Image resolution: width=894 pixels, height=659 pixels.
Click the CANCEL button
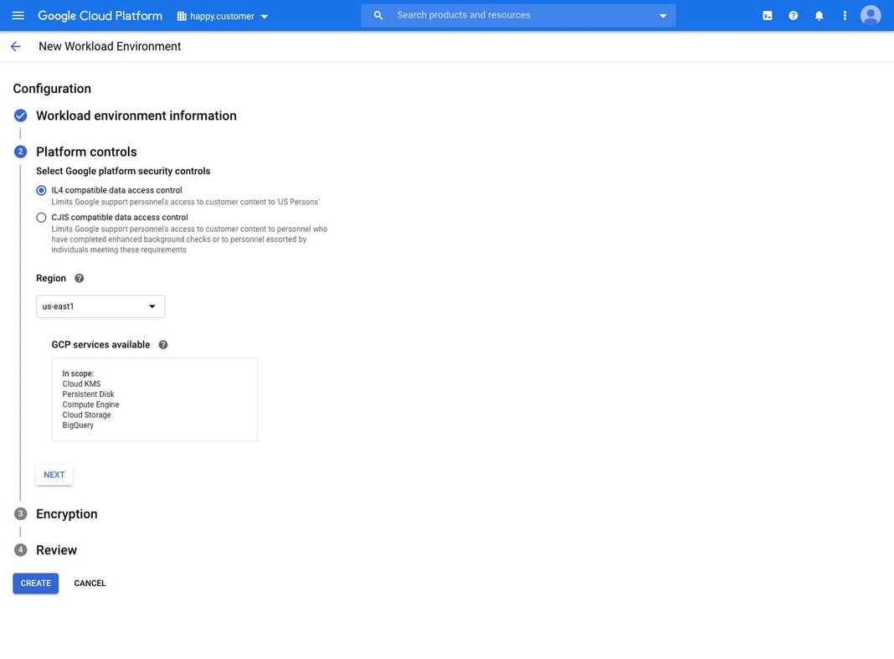pyautogui.click(x=90, y=583)
